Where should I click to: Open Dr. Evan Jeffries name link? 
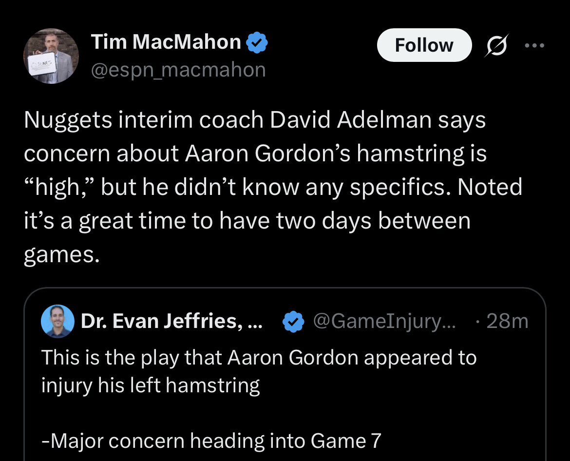click(171, 321)
